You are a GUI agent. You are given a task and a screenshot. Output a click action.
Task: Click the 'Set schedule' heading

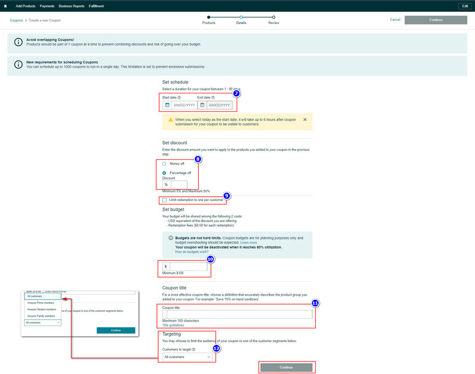tap(175, 82)
